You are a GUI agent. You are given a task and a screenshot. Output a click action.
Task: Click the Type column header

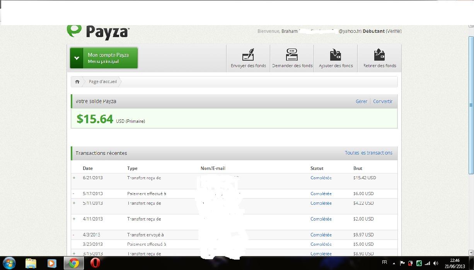tap(132, 168)
